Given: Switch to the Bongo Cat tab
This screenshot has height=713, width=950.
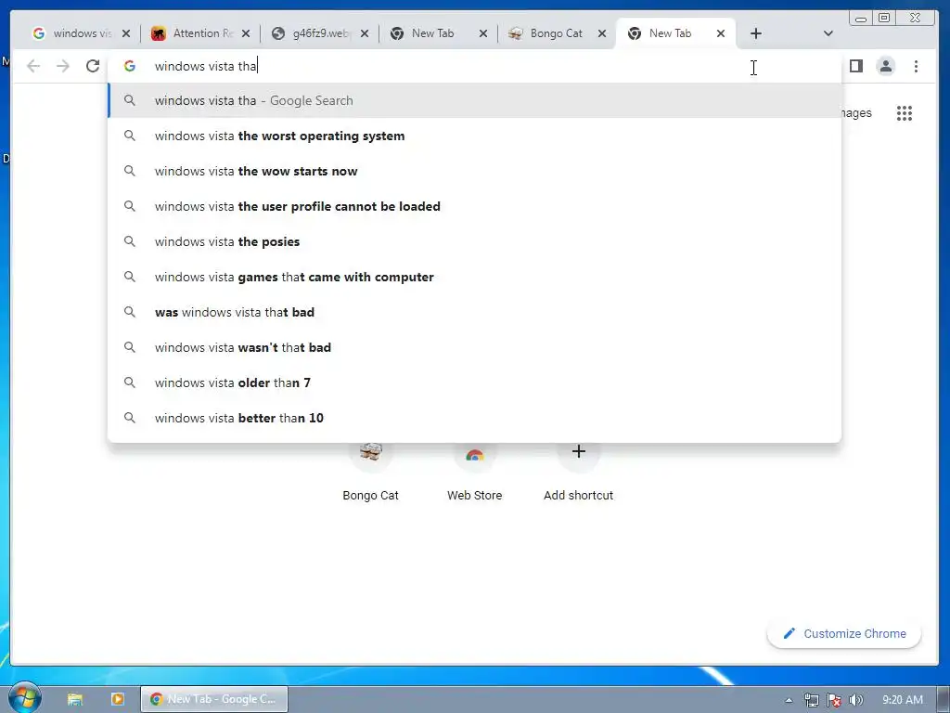Looking at the screenshot, I should tap(550, 33).
